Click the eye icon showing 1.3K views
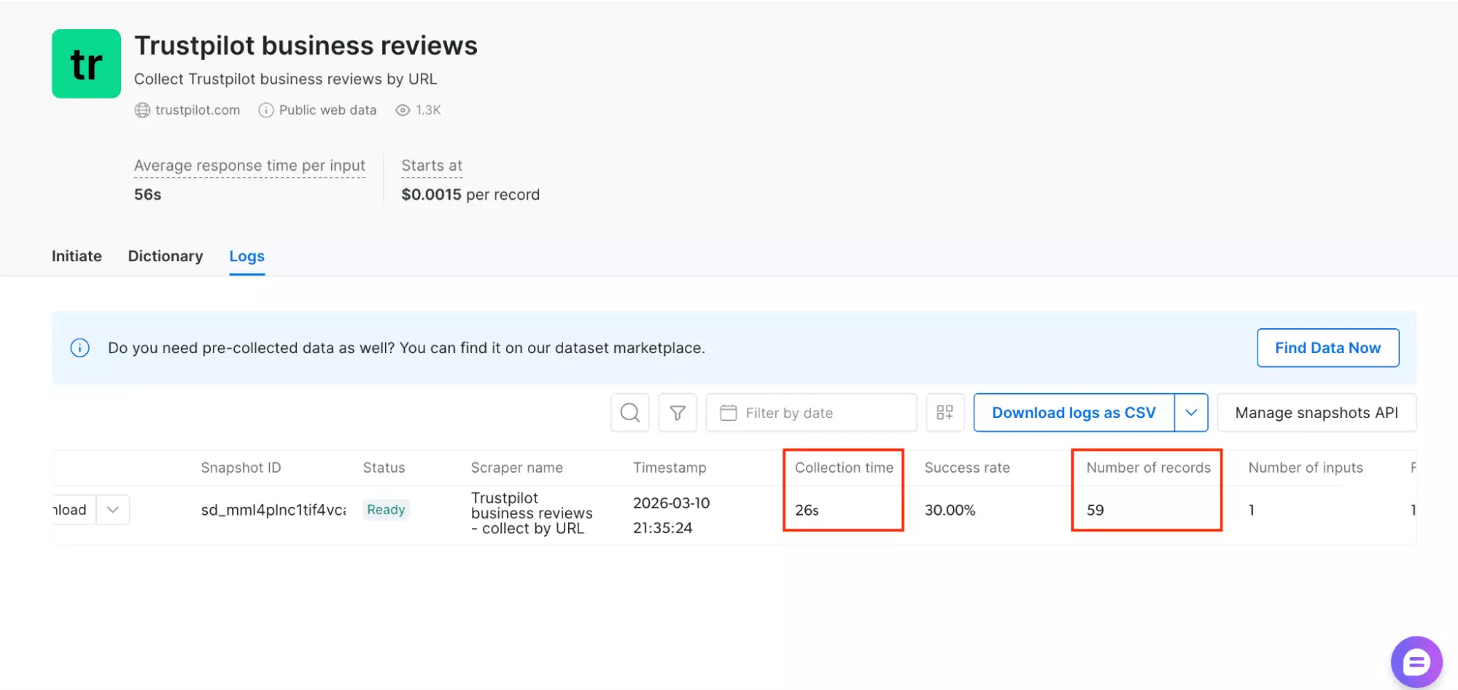Screen dimensions: 1458x690 coord(402,109)
